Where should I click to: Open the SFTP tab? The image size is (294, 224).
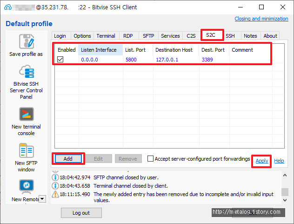[148, 36]
